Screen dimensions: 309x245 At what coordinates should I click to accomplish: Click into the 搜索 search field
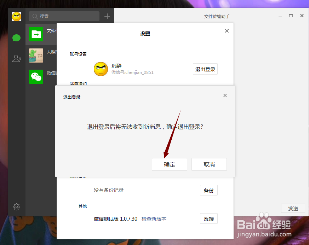pos(64,16)
